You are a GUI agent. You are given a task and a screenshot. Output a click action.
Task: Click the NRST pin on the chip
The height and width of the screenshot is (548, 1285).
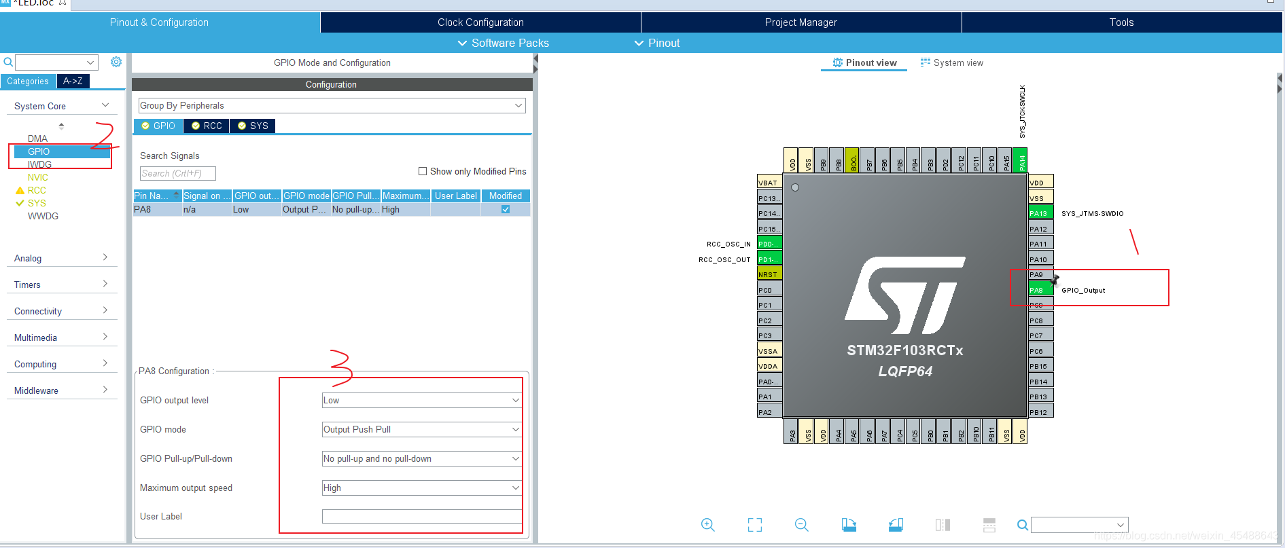click(x=769, y=274)
